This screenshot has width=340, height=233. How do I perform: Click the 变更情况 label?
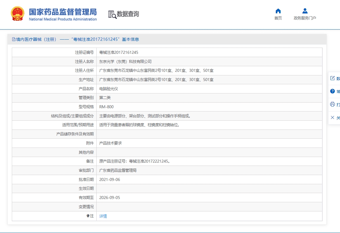86,207
